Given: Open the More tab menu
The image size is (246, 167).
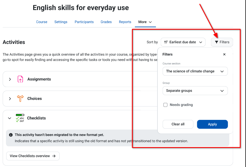Looking at the screenshot, I should click(x=145, y=22).
